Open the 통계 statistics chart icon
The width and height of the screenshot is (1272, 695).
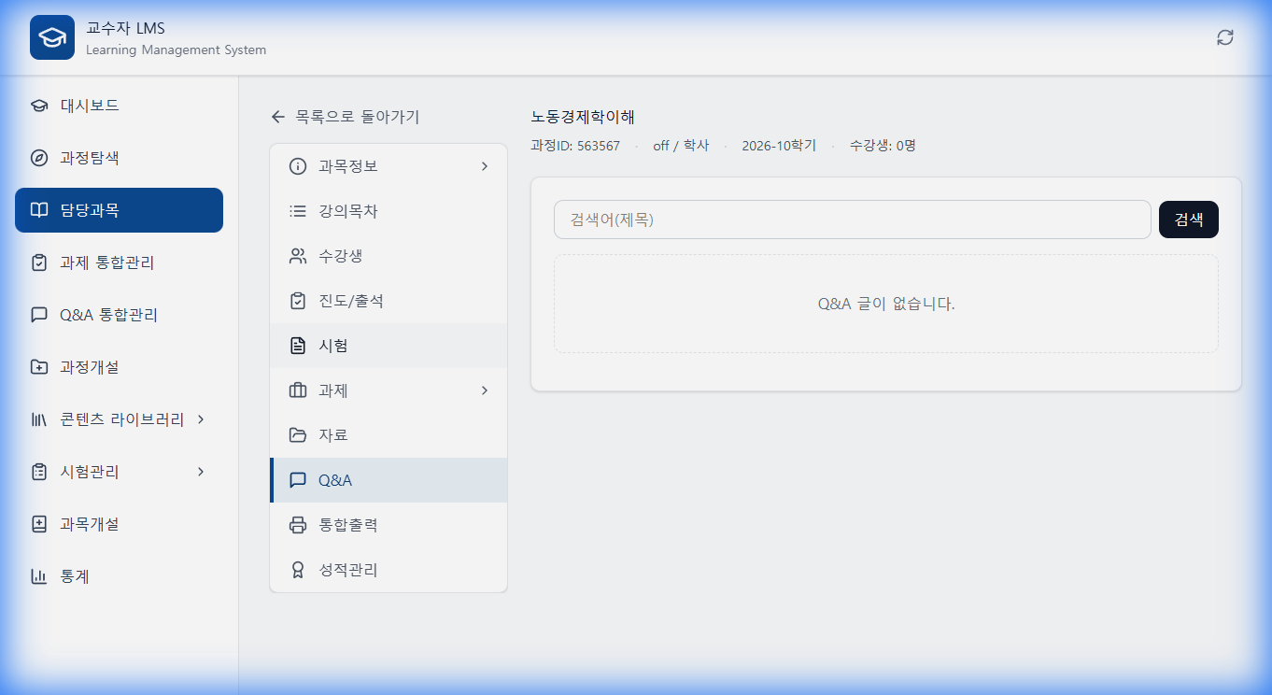38,576
